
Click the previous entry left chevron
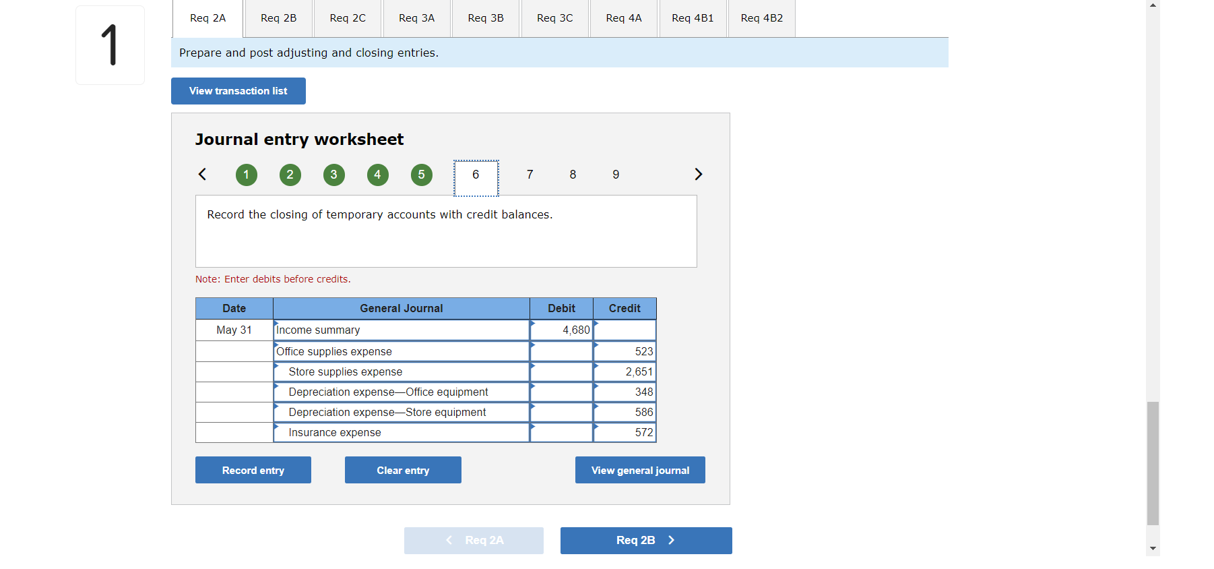coord(202,174)
